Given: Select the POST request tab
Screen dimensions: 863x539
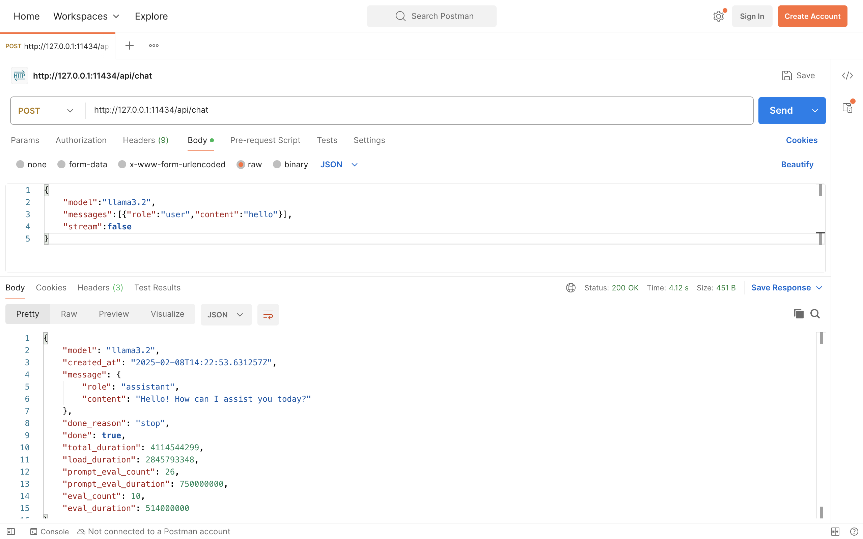Looking at the screenshot, I should coord(57,46).
